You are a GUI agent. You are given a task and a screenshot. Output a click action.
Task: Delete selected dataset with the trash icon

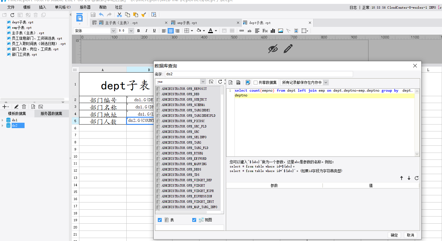[24, 107]
